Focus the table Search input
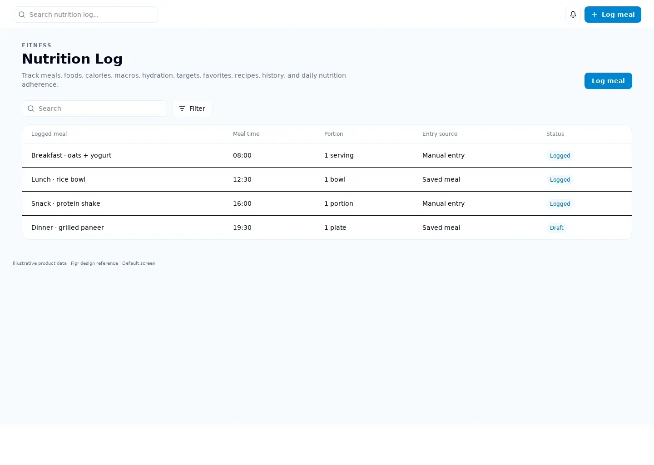The height and width of the screenshot is (465, 654). pos(94,109)
